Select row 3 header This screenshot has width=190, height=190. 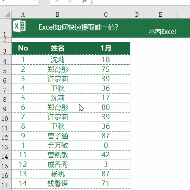6,48
